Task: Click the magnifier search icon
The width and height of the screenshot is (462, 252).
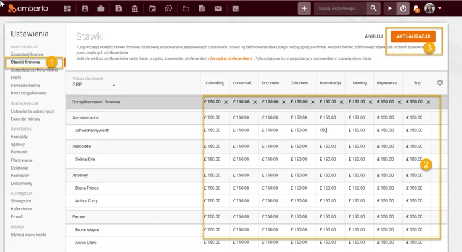Action: tap(373, 9)
